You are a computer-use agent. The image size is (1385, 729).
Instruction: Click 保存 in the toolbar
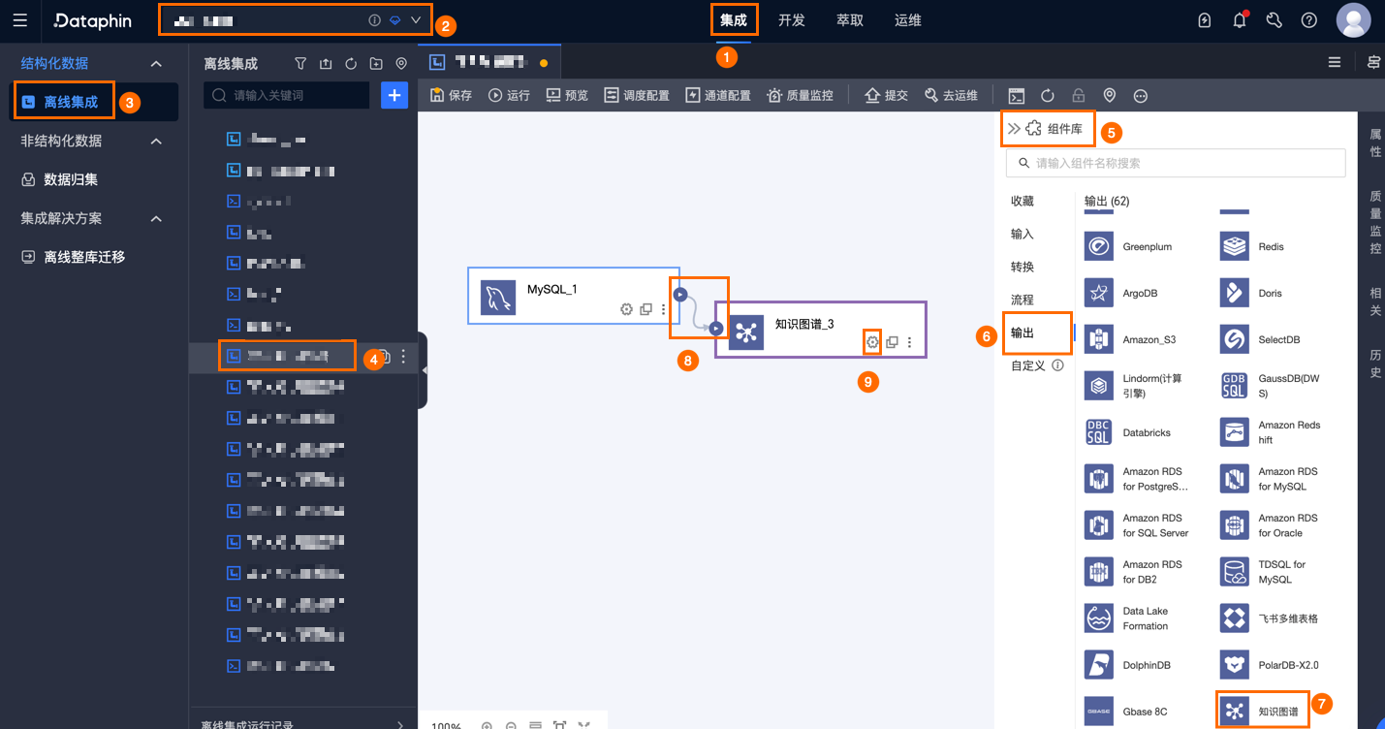click(451, 95)
